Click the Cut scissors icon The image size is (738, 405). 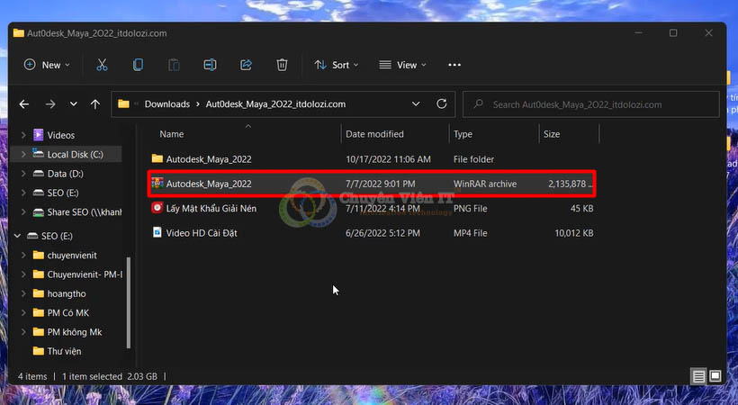pyautogui.click(x=102, y=65)
